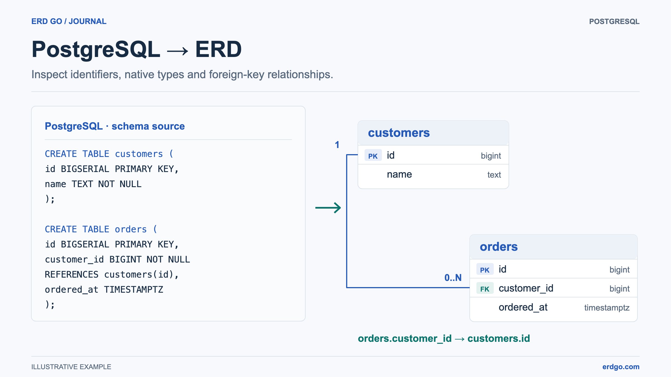Screen dimensions: 671x377
Task: Click the FK badge beside customer_id
Action: tap(485, 288)
